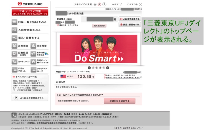Click the Do Smart banner
This screenshot has width=208, height=130.
[x=98, y=49]
